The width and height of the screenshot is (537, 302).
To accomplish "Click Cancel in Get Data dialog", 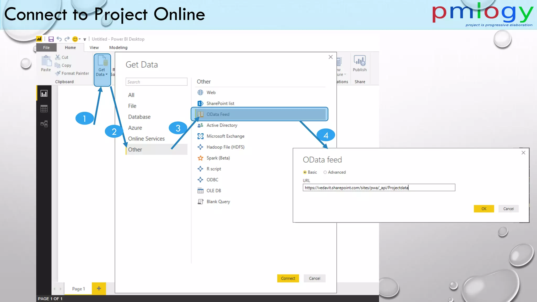I will (314, 278).
